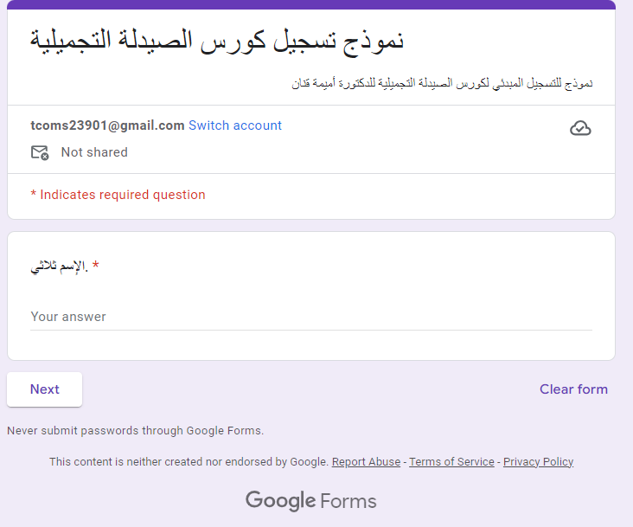
Task: Click the Switch account link
Action: pyautogui.click(x=235, y=125)
